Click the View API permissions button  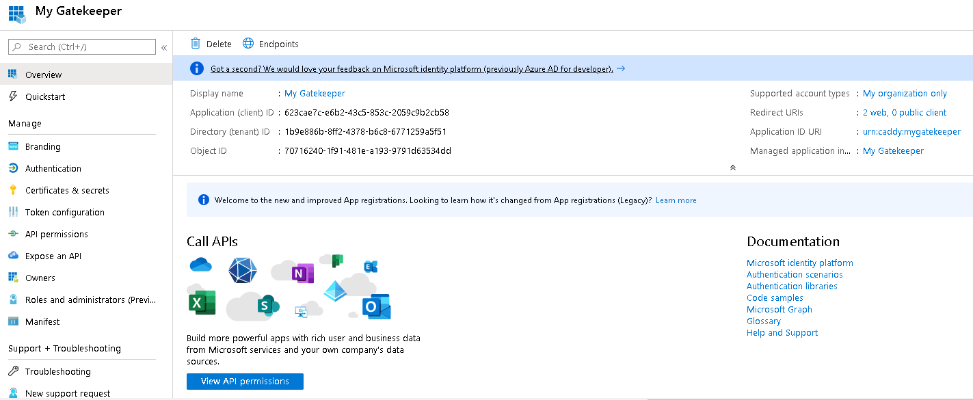[245, 382]
